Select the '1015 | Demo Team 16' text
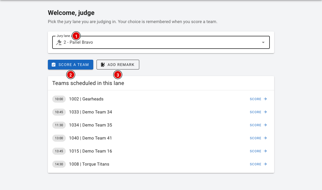The image size is (322, 190). (91, 151)
